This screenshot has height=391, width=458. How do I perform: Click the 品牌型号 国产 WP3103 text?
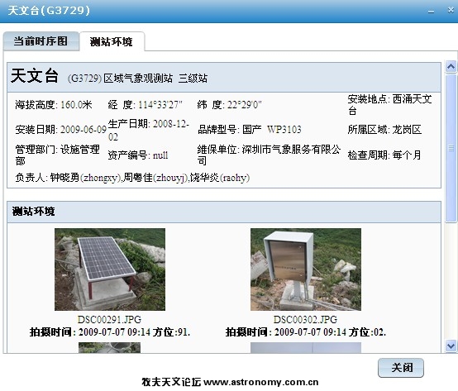click(250, 129)
